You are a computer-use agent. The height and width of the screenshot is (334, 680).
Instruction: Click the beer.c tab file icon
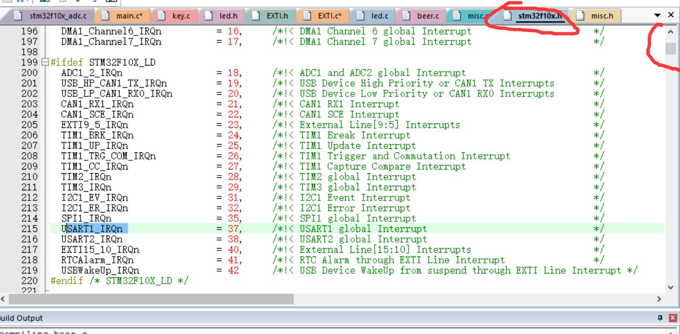(x=407, y=16)
